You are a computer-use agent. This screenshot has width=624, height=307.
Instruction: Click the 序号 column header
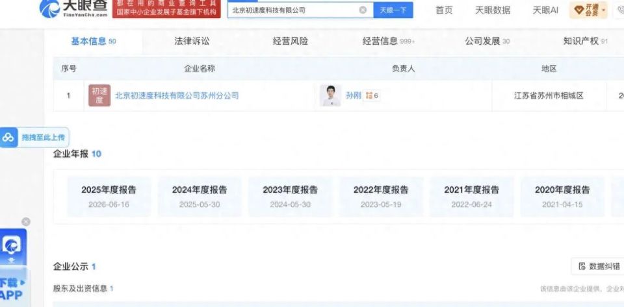point(68,68)
